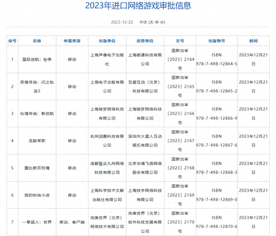Click ISBN 978-7-498-12868-3
This screenshot has width=276, height=236.
pyautogui.click(x=217, y=168)
